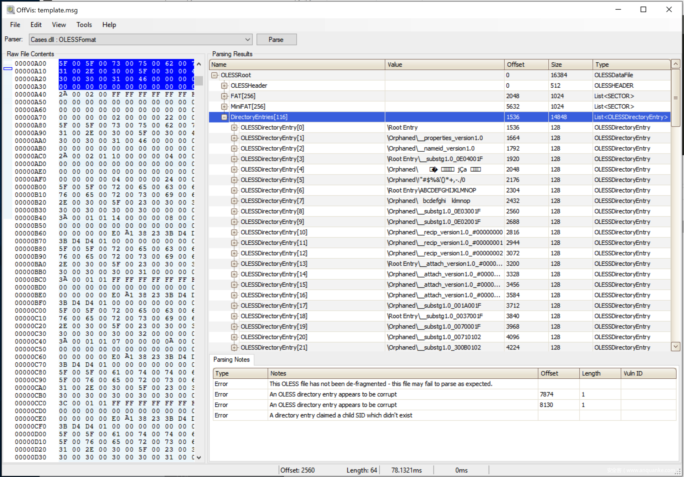Collapse the DirectoryEntries[116] node

[224, 117]
